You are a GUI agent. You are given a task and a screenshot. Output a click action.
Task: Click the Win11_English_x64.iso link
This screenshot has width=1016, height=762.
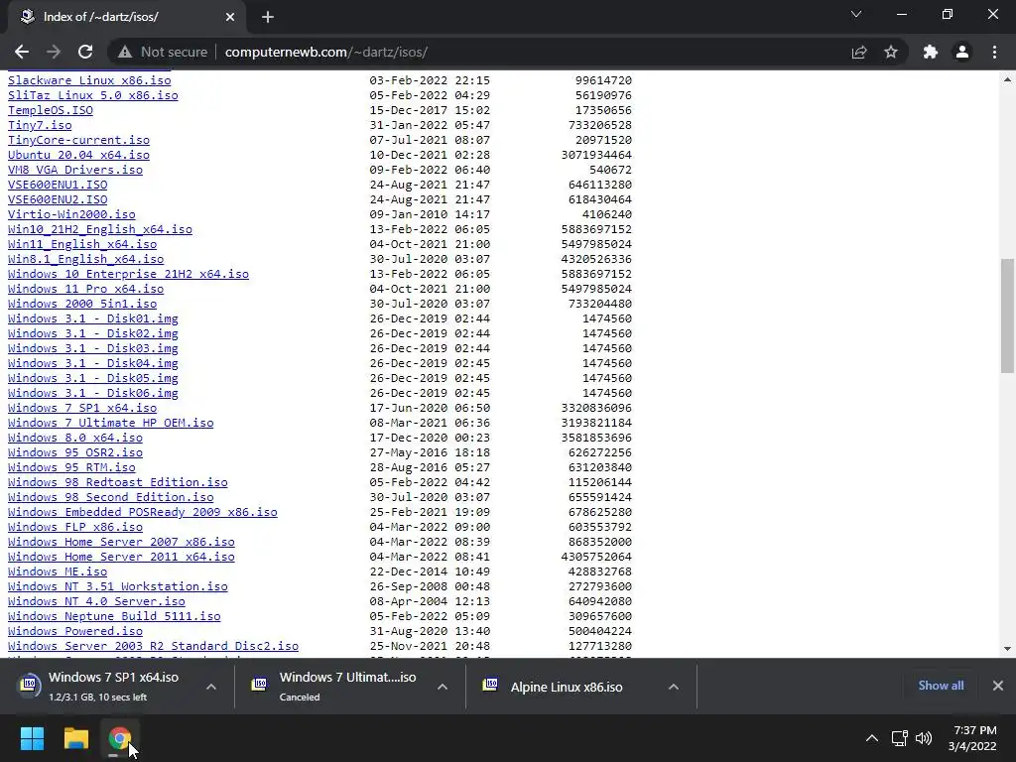click(82, 244)
